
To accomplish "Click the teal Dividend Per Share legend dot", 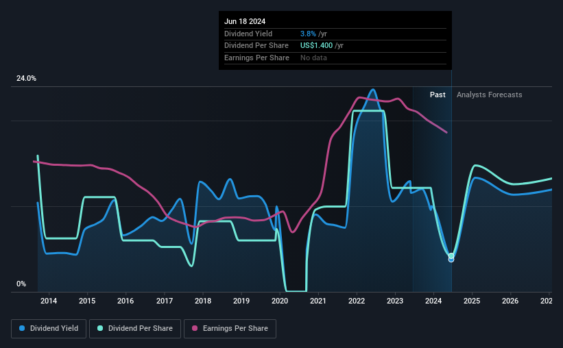I will [x=100, y=328].
